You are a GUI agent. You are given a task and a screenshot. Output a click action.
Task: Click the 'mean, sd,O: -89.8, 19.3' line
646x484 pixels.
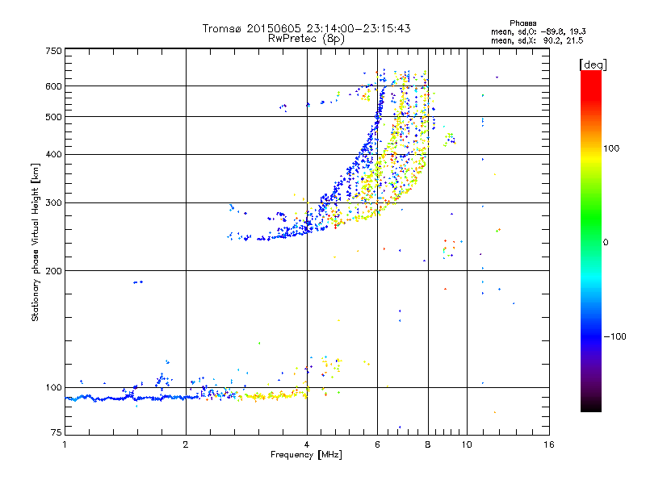point(539,31)
